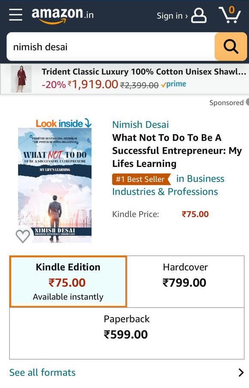
Task: Expand See all formats chevron
Action: point(241,373)
